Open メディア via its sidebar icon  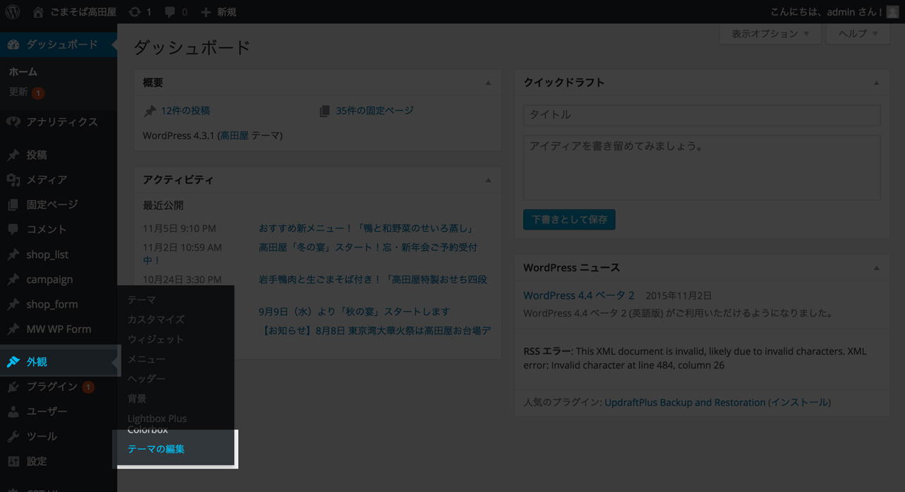coord(13,180)
